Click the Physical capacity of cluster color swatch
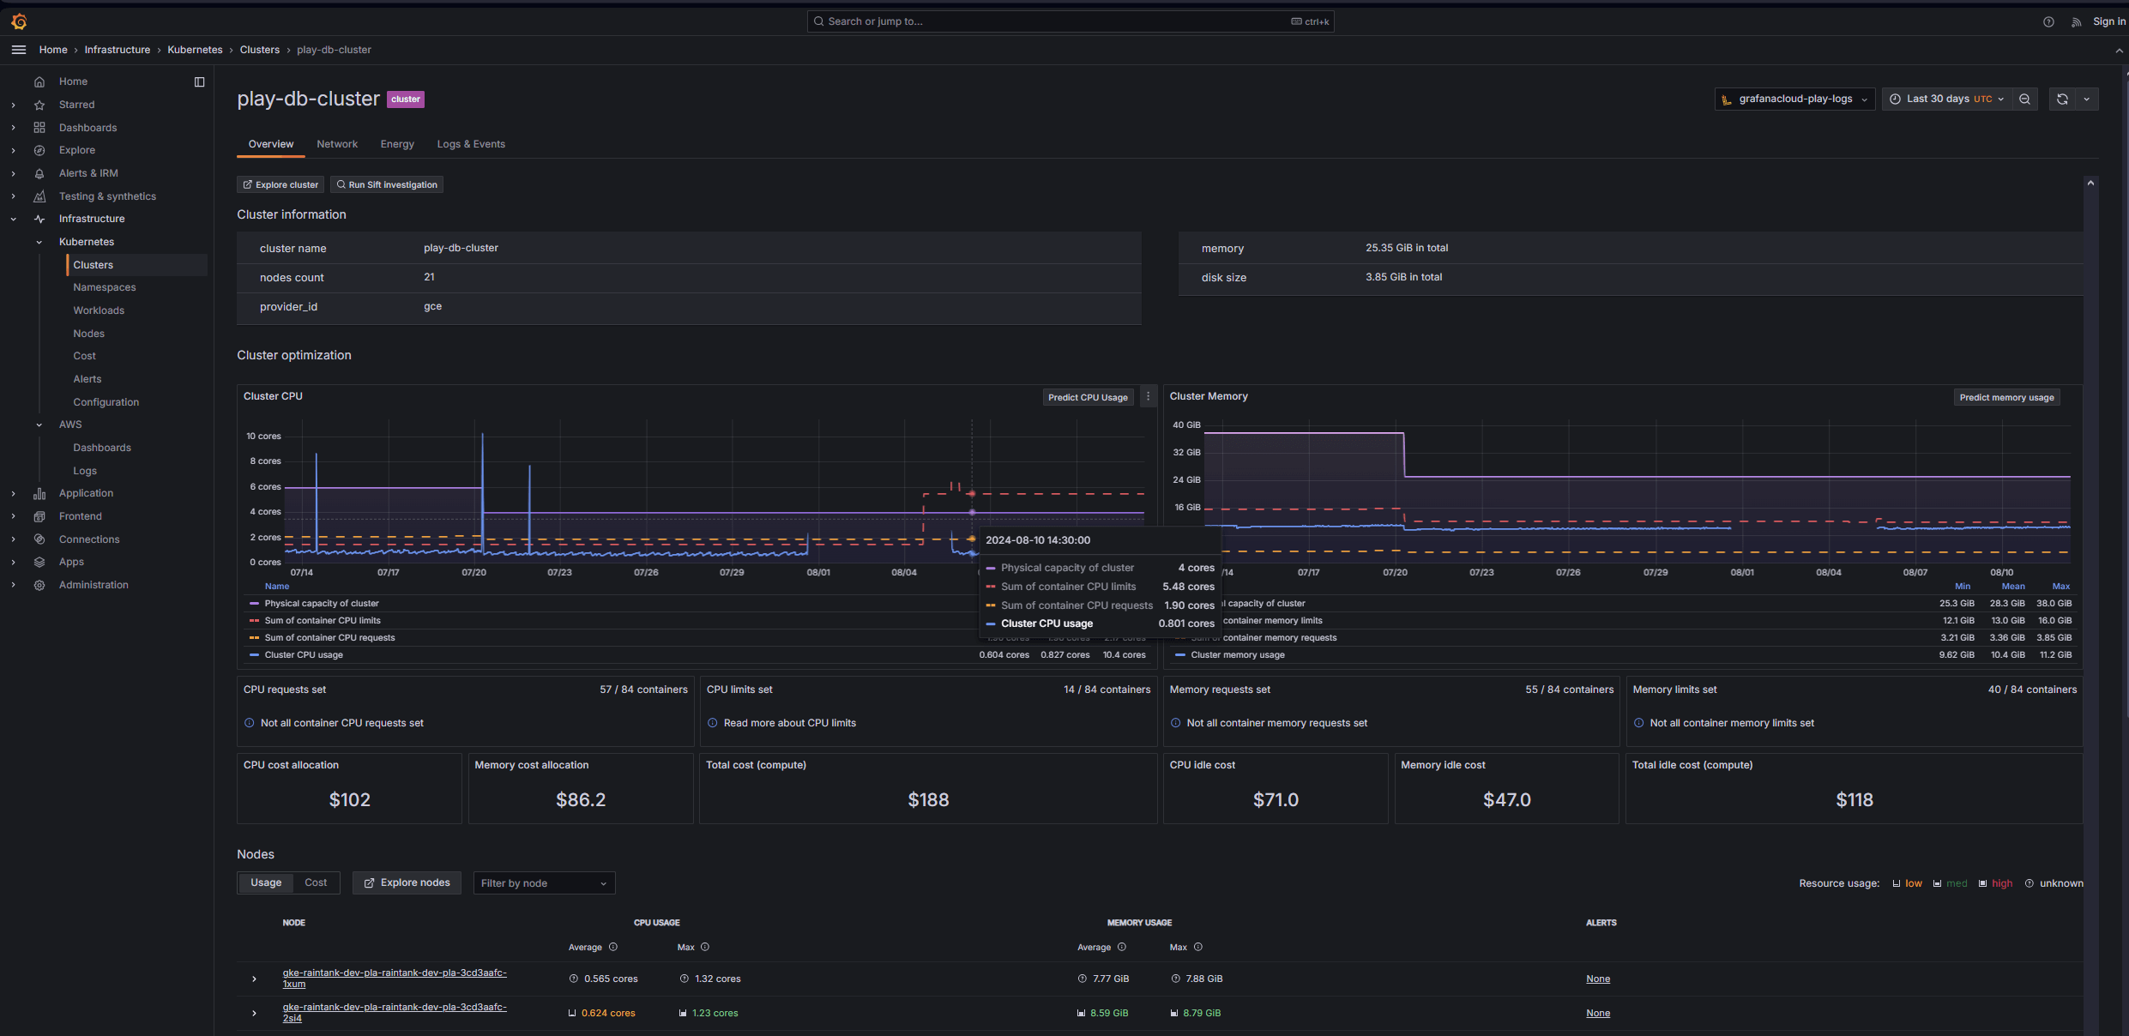 (254, 604)
